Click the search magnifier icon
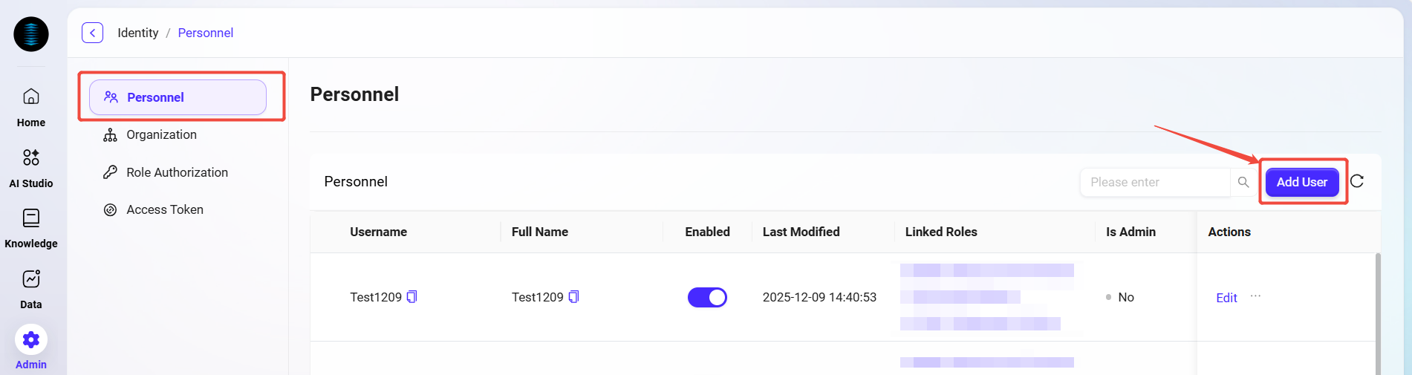Screen dimensions: 1412x375 tap(1243, 182)
